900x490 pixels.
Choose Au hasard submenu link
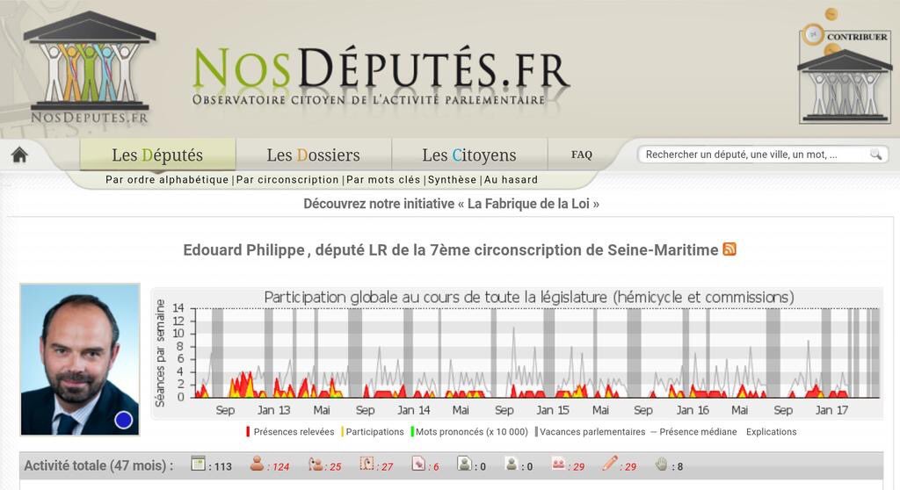click(511, 180)
